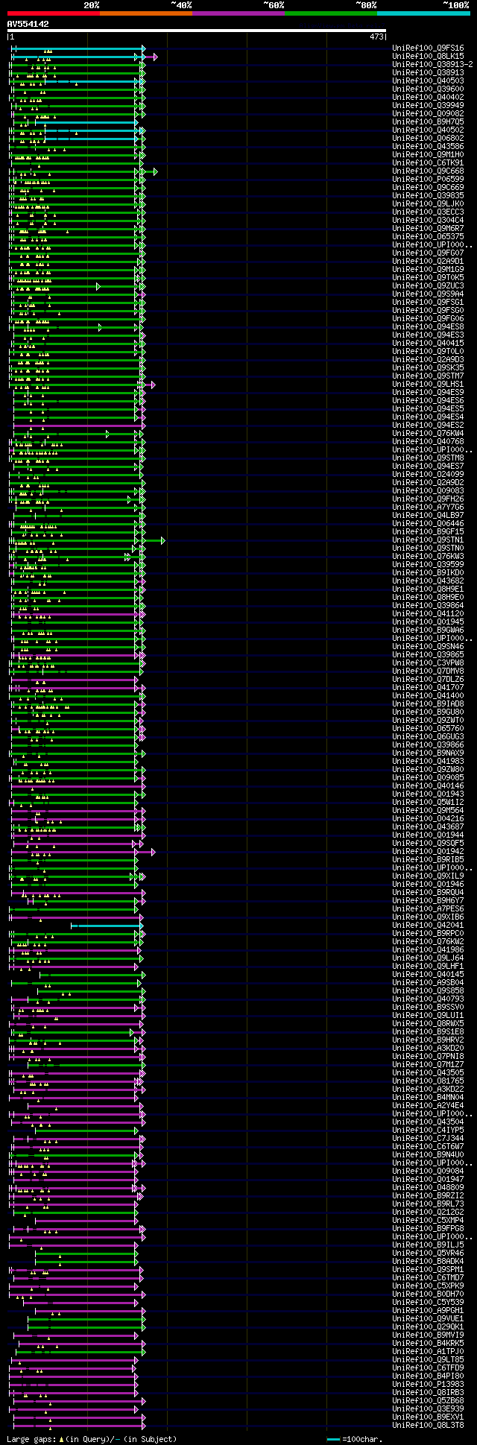Select hit label UniRef100_Q39835
The width and height of the screenshot is (477, 1445).
click(428, 195)
